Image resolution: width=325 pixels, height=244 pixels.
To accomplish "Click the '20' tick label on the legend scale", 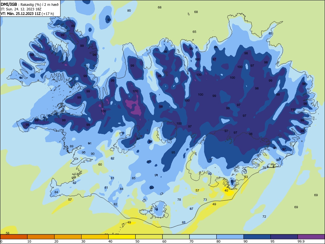I will 56,241.
